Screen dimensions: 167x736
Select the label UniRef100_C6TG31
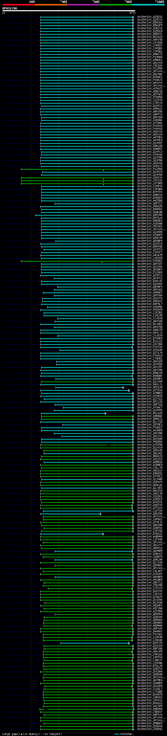150,181
